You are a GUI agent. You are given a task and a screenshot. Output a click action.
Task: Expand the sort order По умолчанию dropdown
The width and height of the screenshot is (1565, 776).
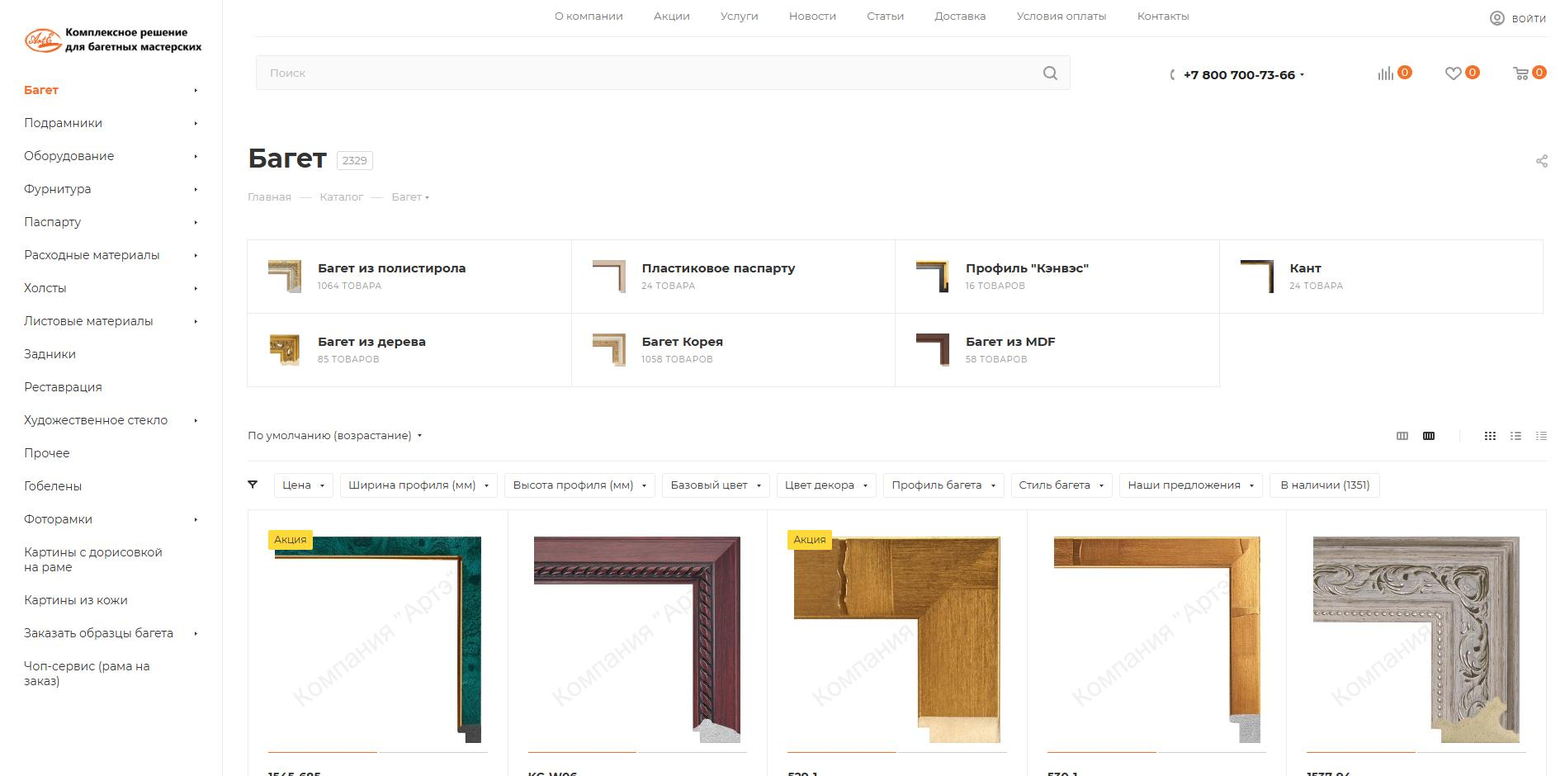point(335,436)
